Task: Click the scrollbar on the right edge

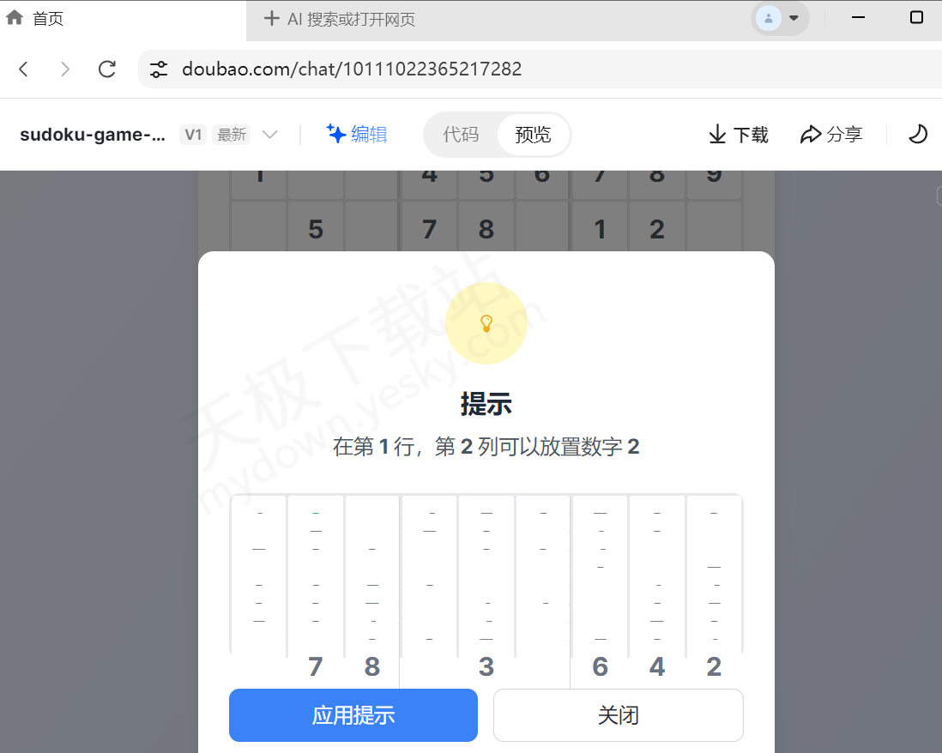Action: [x=937, y=196]
